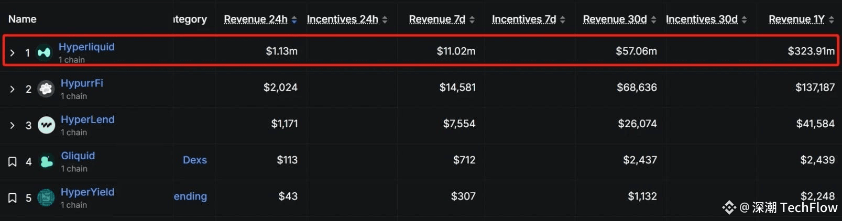Sort by Incentives 7d arrows icon
Screen dimensions: 842x221
pos(562,19)
